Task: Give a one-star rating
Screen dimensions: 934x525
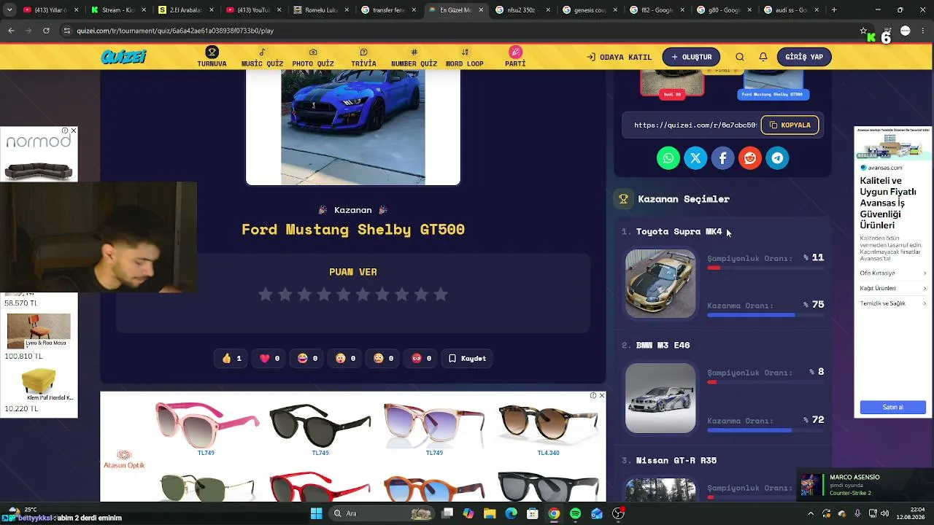Action: (x=266, y=295)
